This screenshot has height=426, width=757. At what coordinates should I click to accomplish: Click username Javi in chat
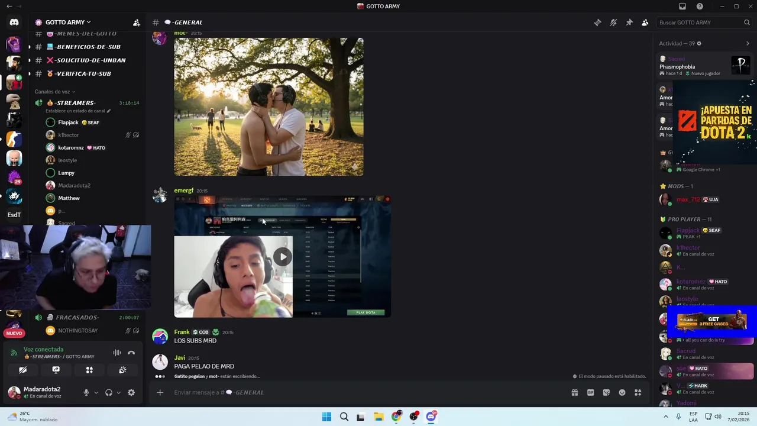pos(180,357)
